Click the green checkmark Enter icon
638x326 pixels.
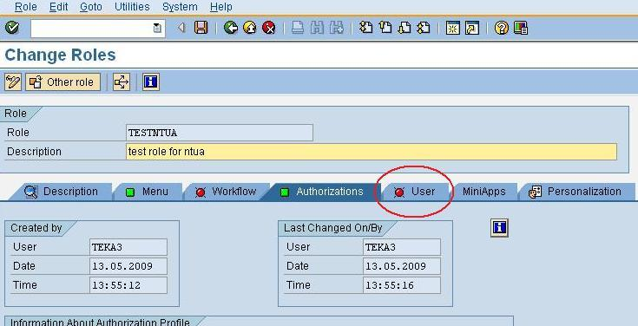click(x=13, y=28)
